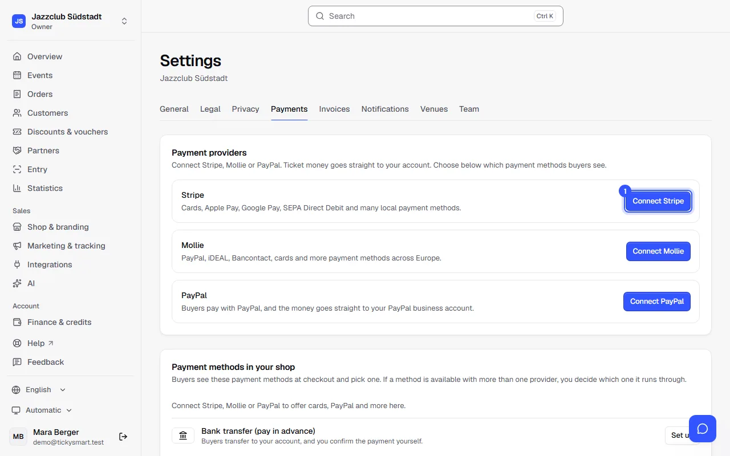The image size is (730, 456).
Task: Click the Entry scan icon
Action: point(17,169)
